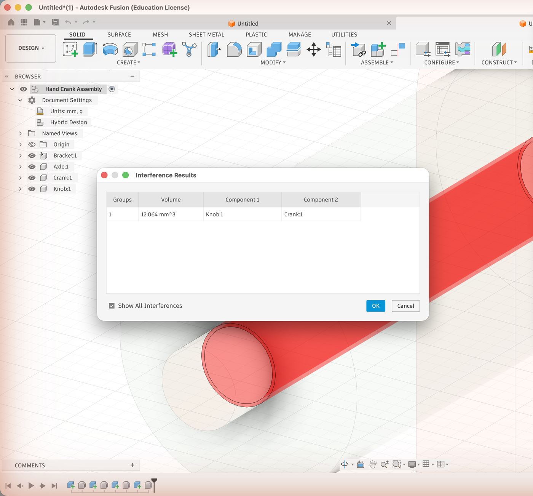This screenshot has height=496, width=533.
Task: Click the Configure theme/rules icon
Action: point(463,50)
